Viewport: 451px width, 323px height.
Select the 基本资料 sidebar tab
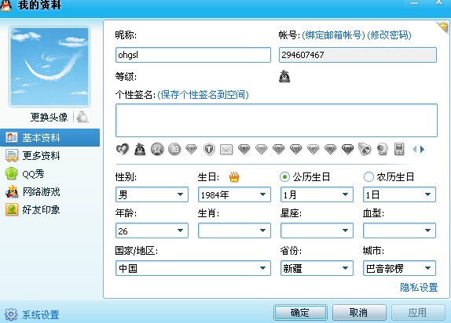[50, 138]
